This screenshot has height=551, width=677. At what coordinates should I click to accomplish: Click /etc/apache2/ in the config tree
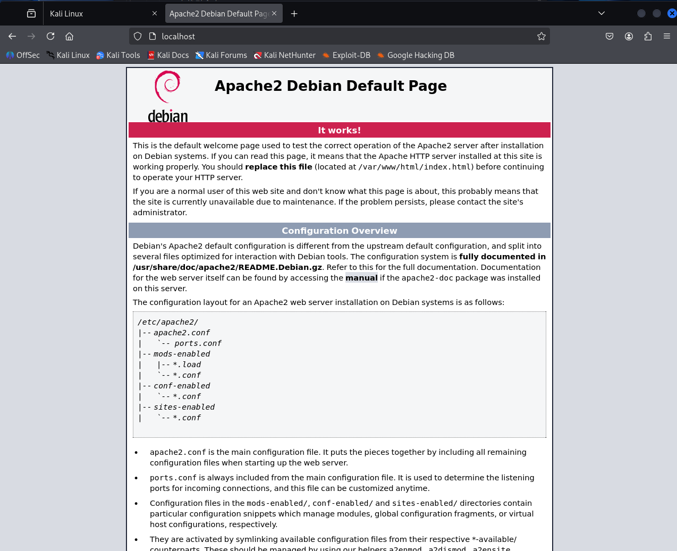point(168,322)
